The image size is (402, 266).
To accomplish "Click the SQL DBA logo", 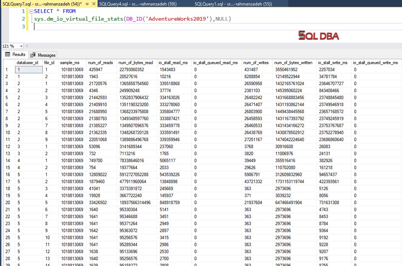I will click(x=318, y=36).
